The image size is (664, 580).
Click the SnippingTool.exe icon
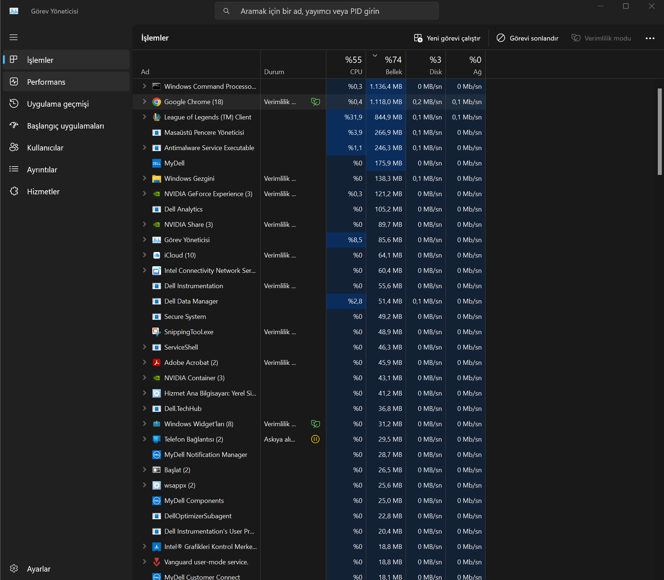[x=157, y=332]
